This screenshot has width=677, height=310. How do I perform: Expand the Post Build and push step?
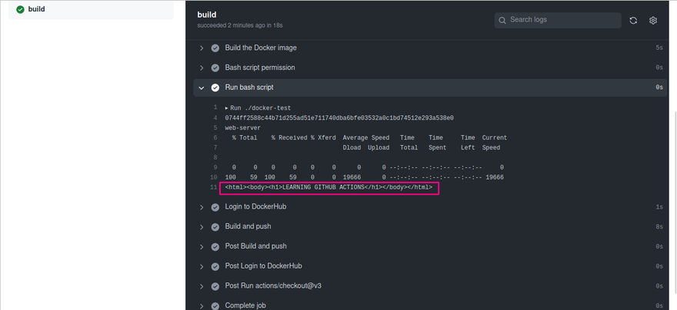(x=202, y=247)
